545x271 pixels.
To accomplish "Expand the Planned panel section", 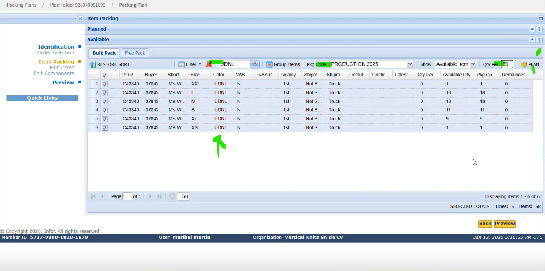I will pyautogui.click(x=532, y=29).
